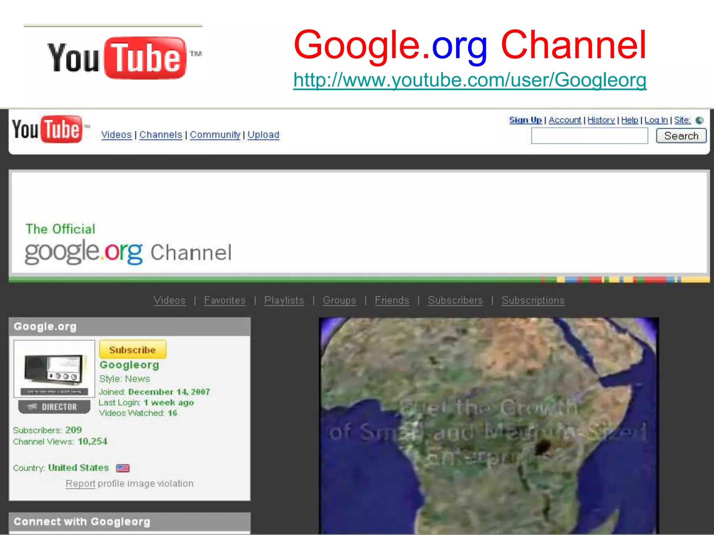Select the channel Videos tab

tap(169, 300)
